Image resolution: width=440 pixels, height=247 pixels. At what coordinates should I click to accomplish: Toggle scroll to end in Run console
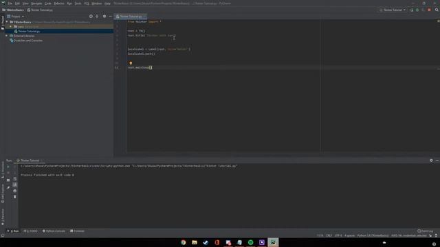tap(15, 185)
